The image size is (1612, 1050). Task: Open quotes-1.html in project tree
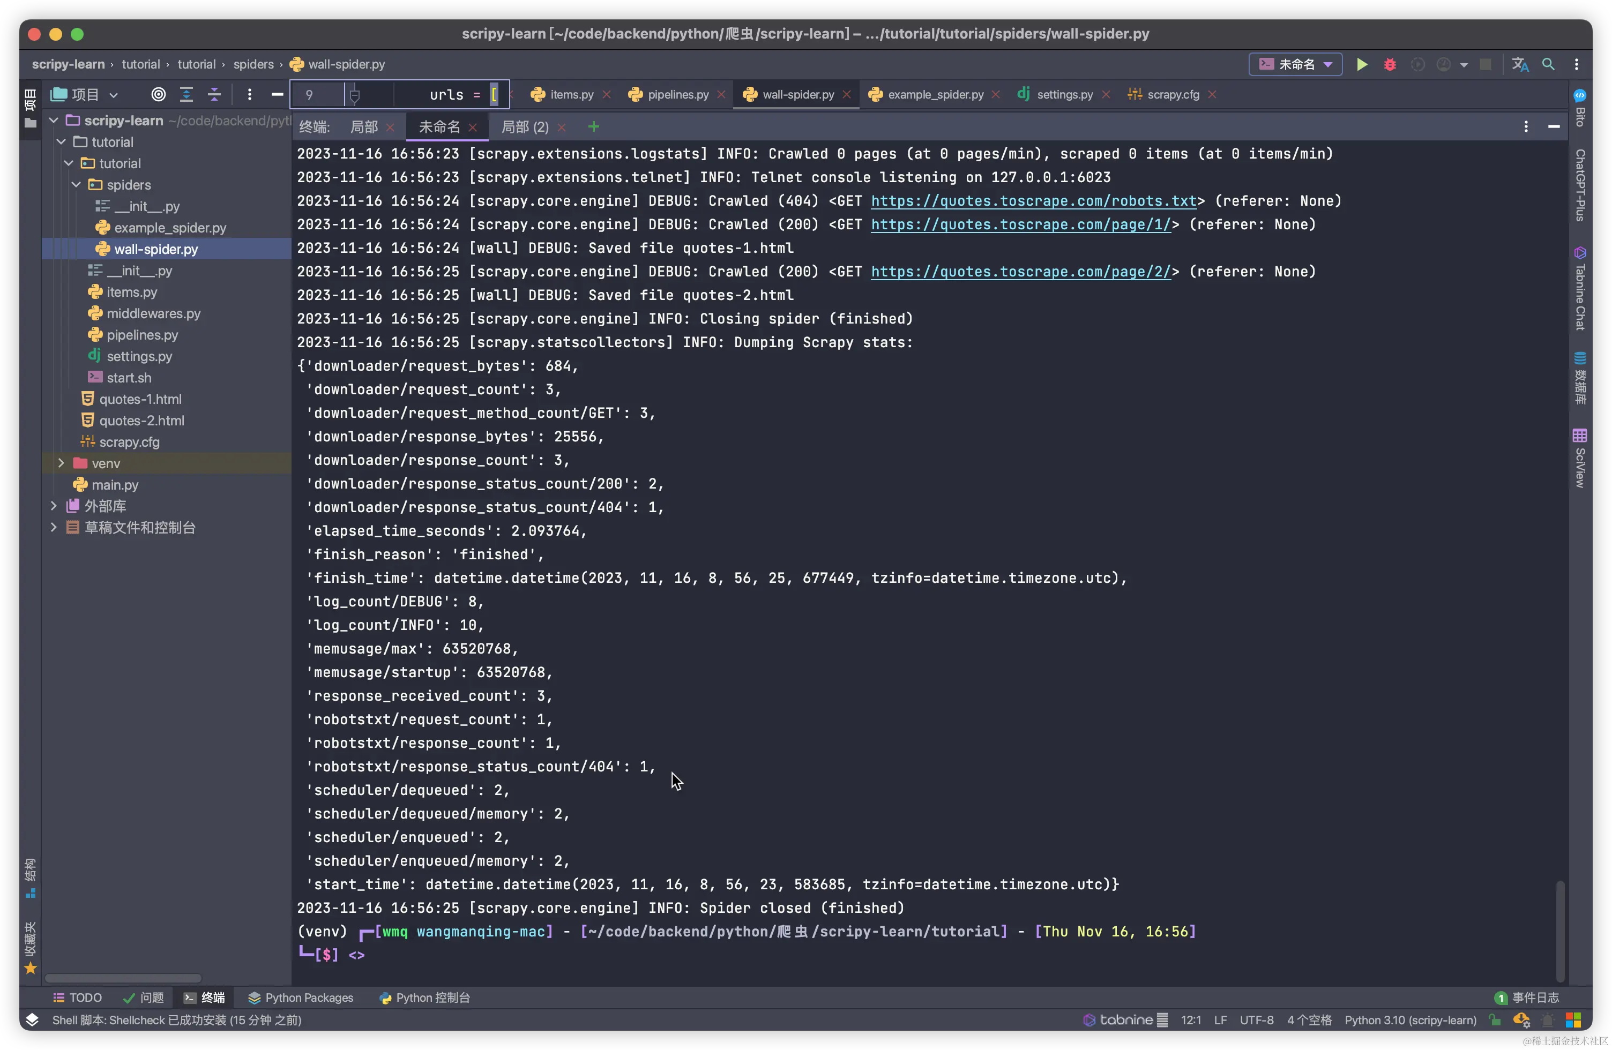[140, 399]
